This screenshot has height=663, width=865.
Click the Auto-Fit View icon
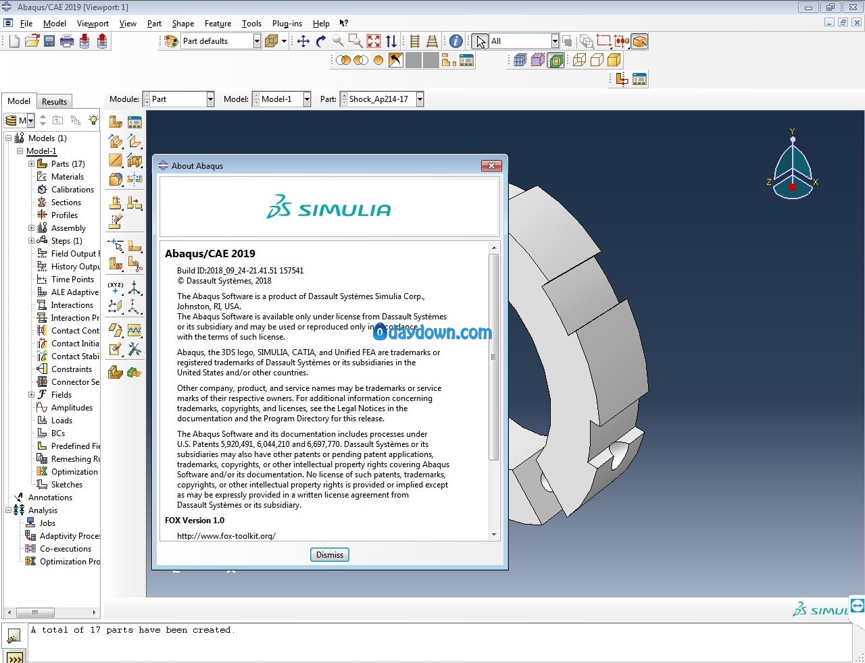(x=374, y=41)
